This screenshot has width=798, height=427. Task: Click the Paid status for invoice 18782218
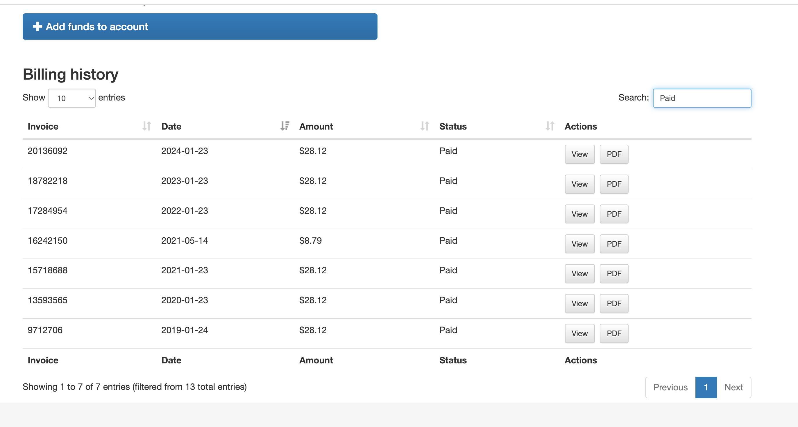[448, 181]
